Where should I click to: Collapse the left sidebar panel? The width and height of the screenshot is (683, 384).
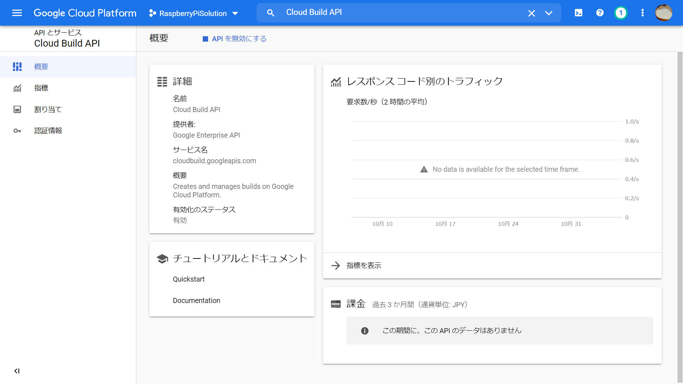pyautogui.click(x=17, y=371)
